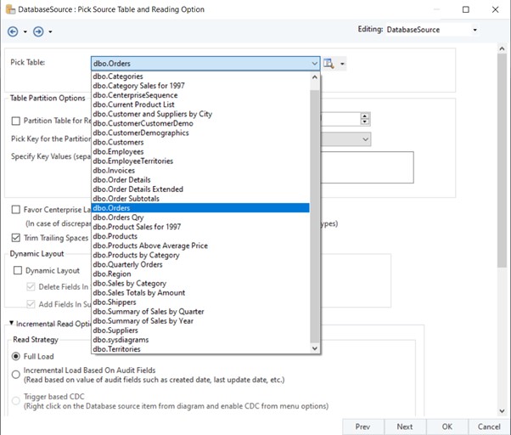Click the table view icon beside Pick Table
The height and width of the screenshot is (435, 511).
click(x=330, y=64)
